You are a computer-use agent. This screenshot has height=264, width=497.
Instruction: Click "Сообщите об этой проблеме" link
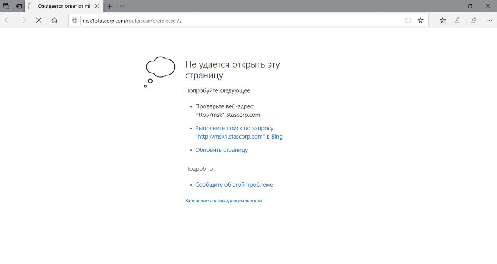(234, 185)
